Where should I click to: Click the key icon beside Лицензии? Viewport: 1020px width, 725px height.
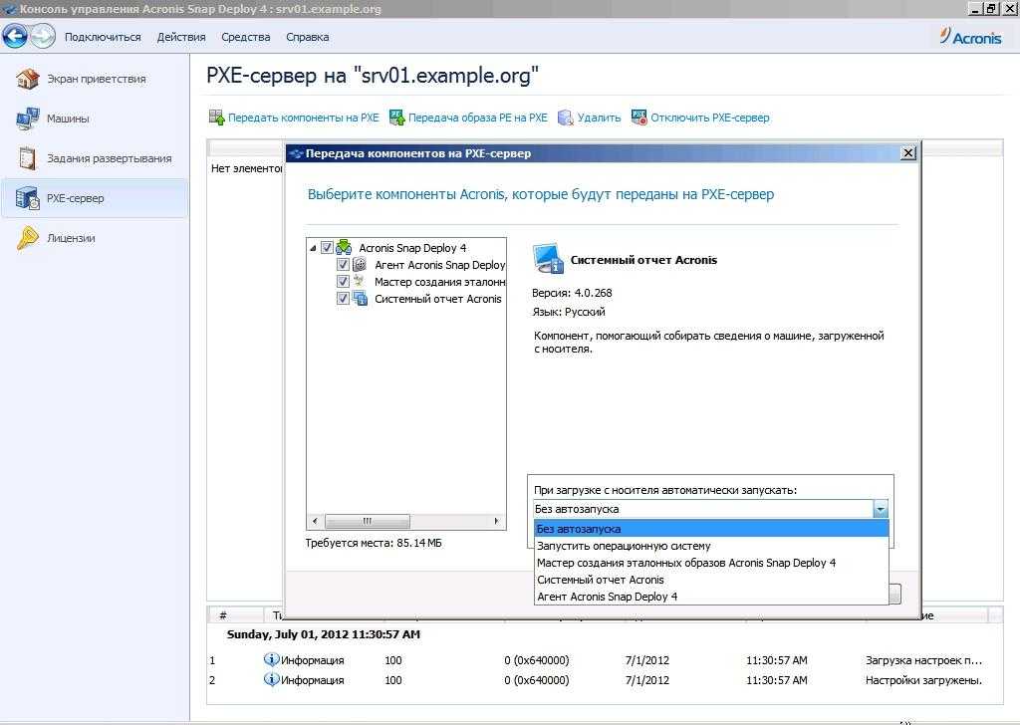point(27,238)
